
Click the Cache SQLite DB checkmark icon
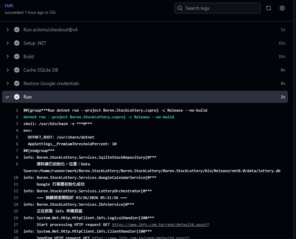17,70
